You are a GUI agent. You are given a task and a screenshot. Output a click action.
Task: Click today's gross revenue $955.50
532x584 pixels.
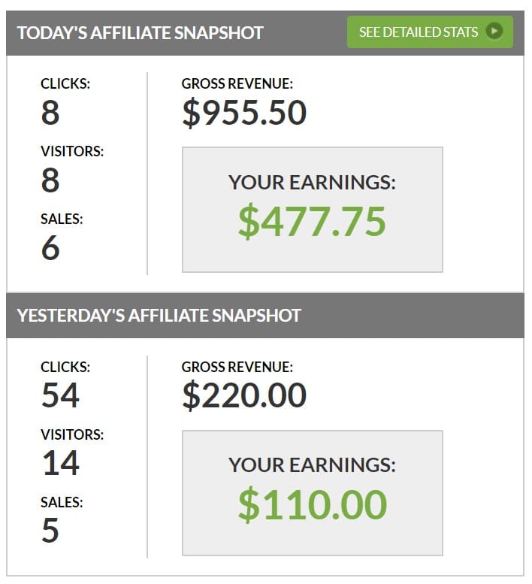click(x=244, y=113)
